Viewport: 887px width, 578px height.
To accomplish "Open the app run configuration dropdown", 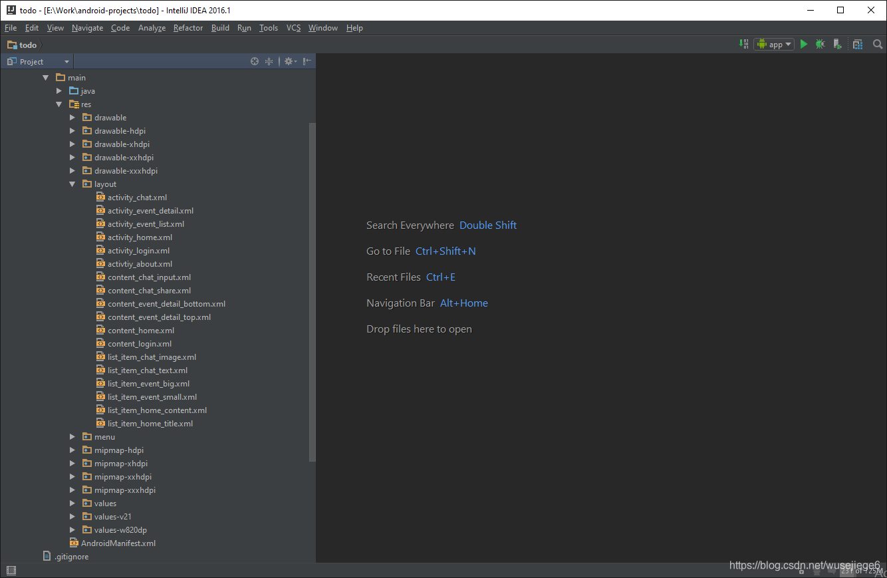I will coord(774,45).
